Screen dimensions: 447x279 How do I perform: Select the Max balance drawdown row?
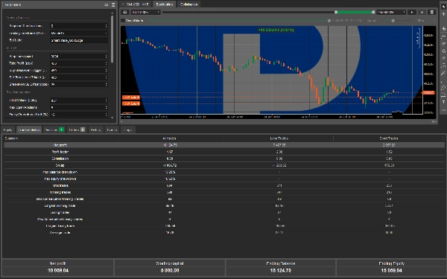(x=223, y=172)
